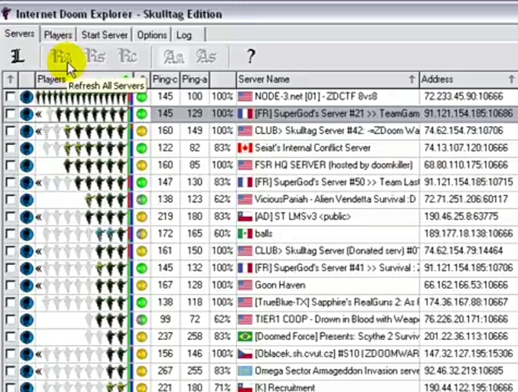This screenshot has width=518, height=392.
Task: Click address 190.46.25.8:63775
Action: tap(461, 217)
